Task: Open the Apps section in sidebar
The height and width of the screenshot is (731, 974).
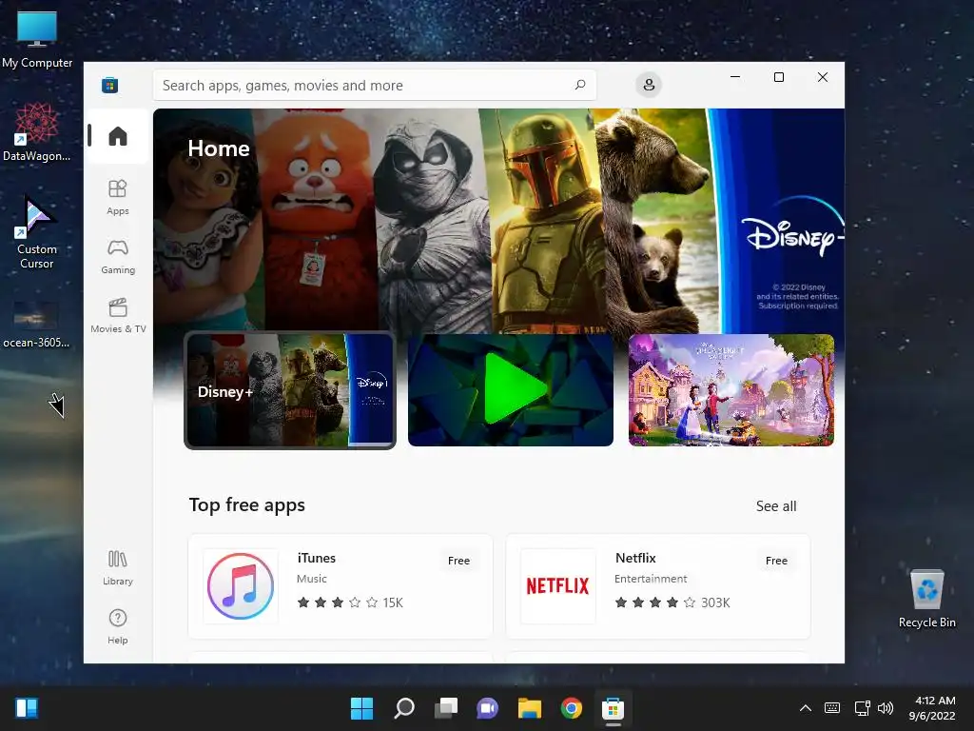Action: coord(118,197)
